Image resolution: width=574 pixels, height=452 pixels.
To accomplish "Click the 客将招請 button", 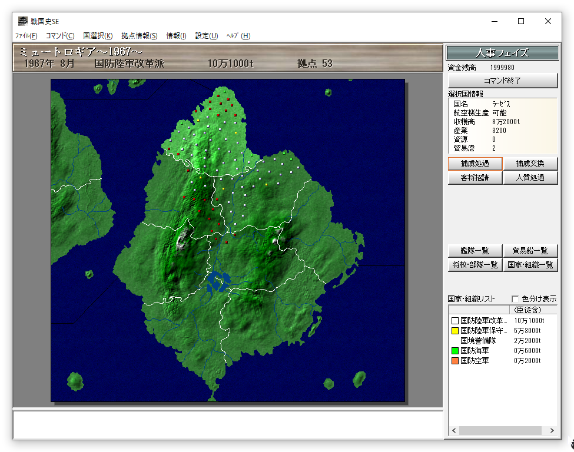I will point(475,178).
